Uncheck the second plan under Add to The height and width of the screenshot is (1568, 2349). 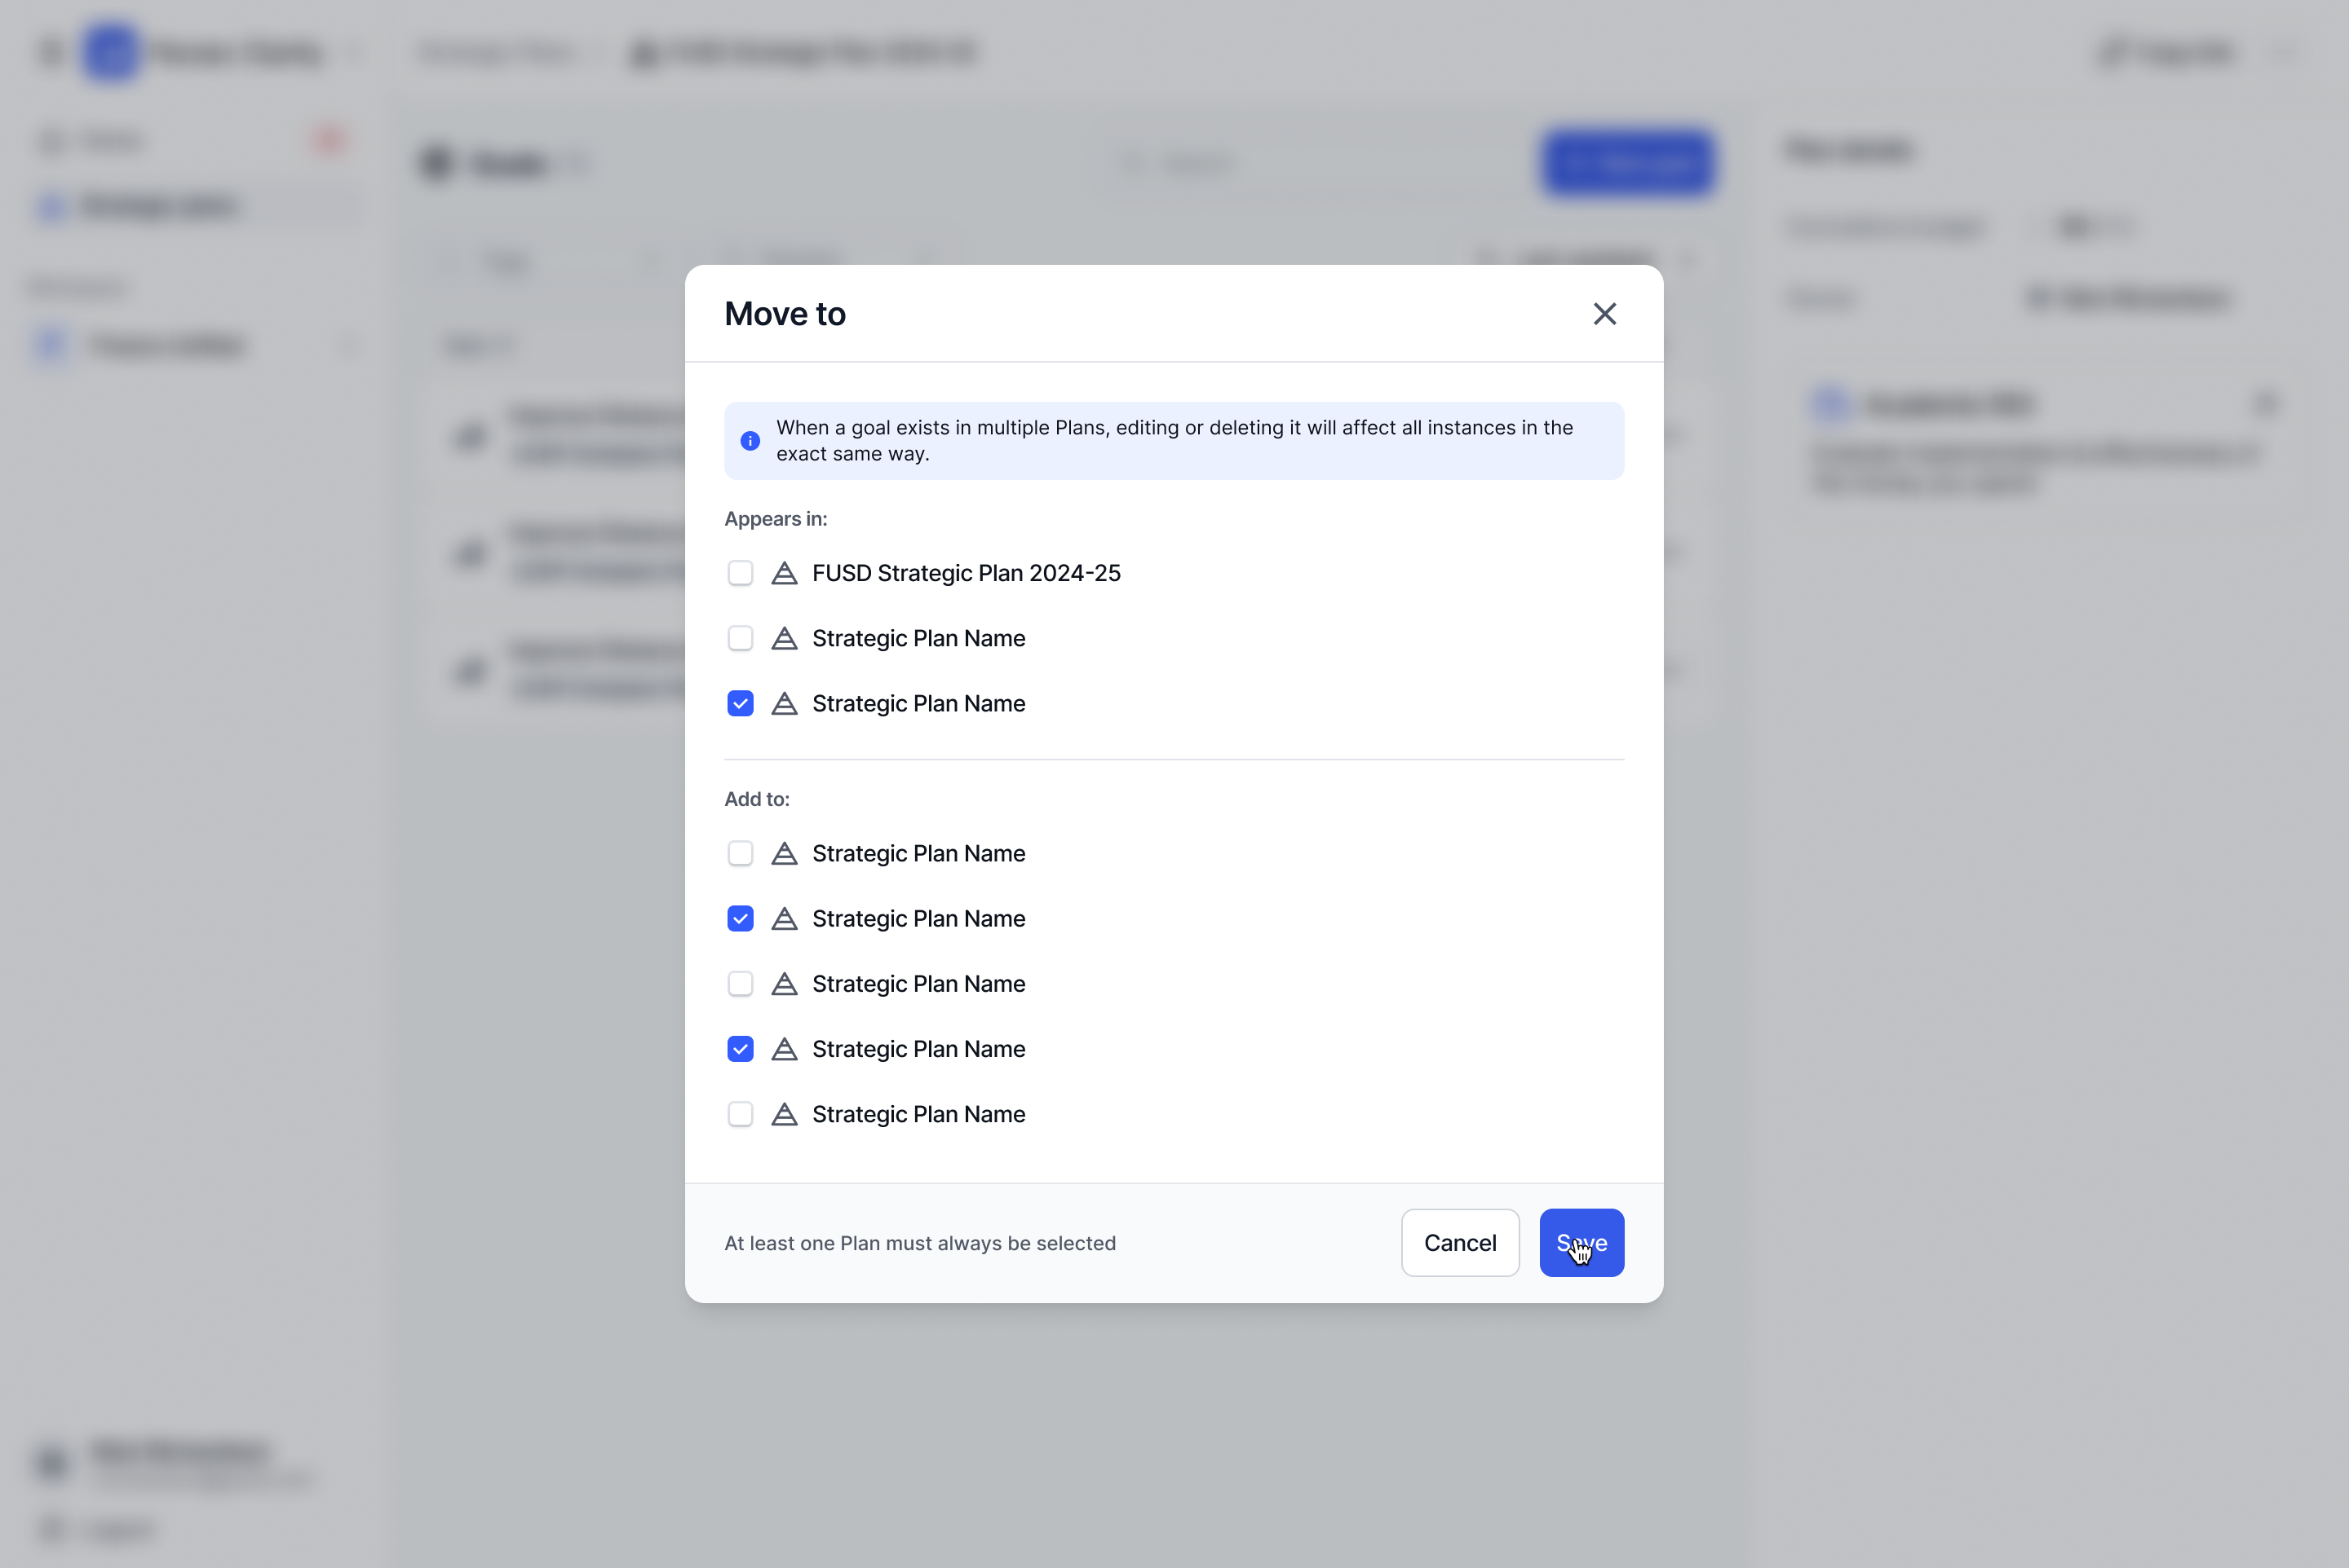[x=741, y=919]
